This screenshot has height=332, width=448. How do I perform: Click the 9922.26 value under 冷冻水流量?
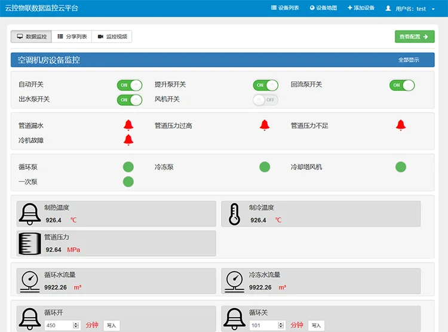(260, 287)
